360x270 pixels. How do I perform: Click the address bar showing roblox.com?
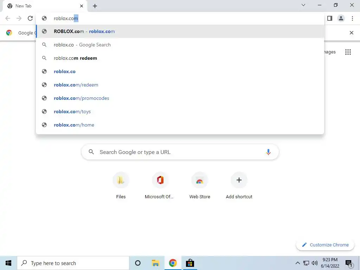[x=180, y=18]
